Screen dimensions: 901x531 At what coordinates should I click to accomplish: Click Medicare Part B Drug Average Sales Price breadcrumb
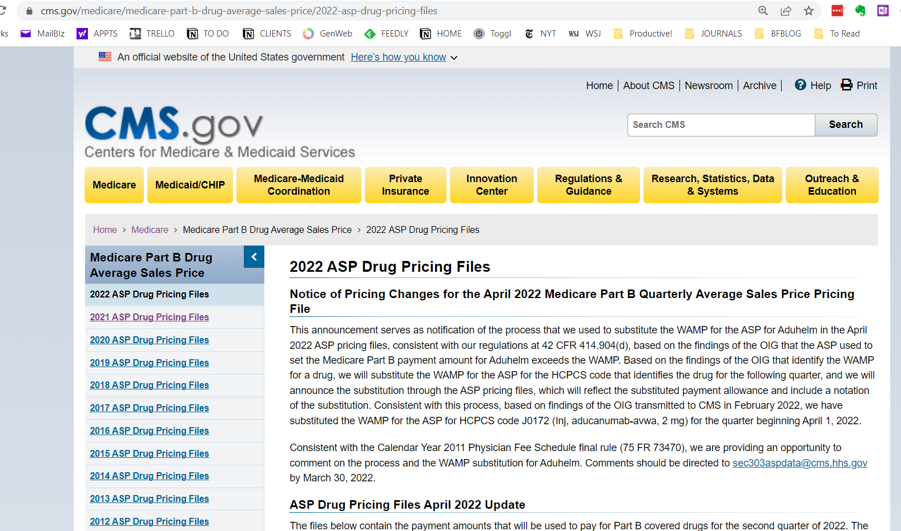[x=267, y=230]
